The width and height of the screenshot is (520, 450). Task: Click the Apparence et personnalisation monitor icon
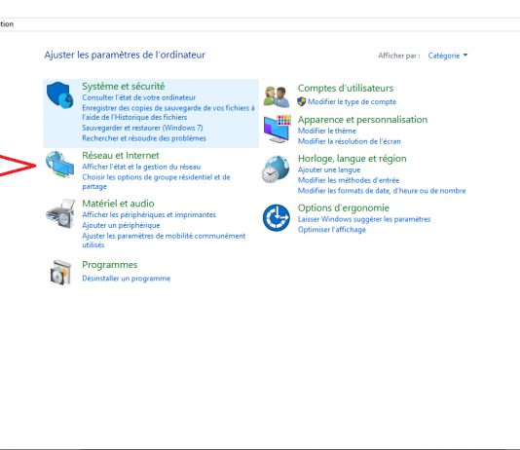278,129
